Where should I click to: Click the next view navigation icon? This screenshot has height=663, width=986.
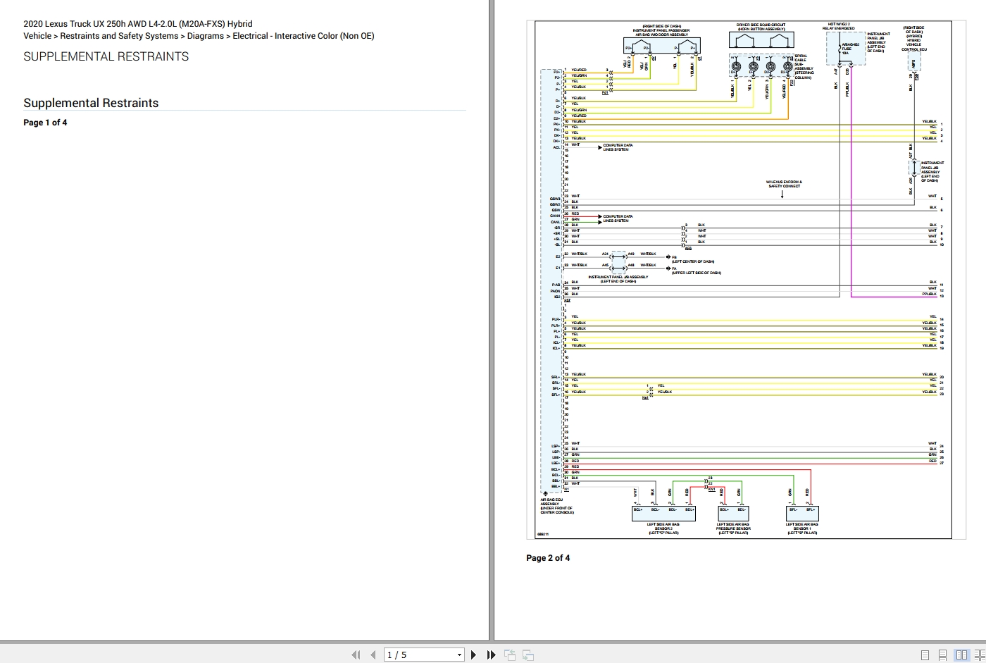click(x=528, y=655)
